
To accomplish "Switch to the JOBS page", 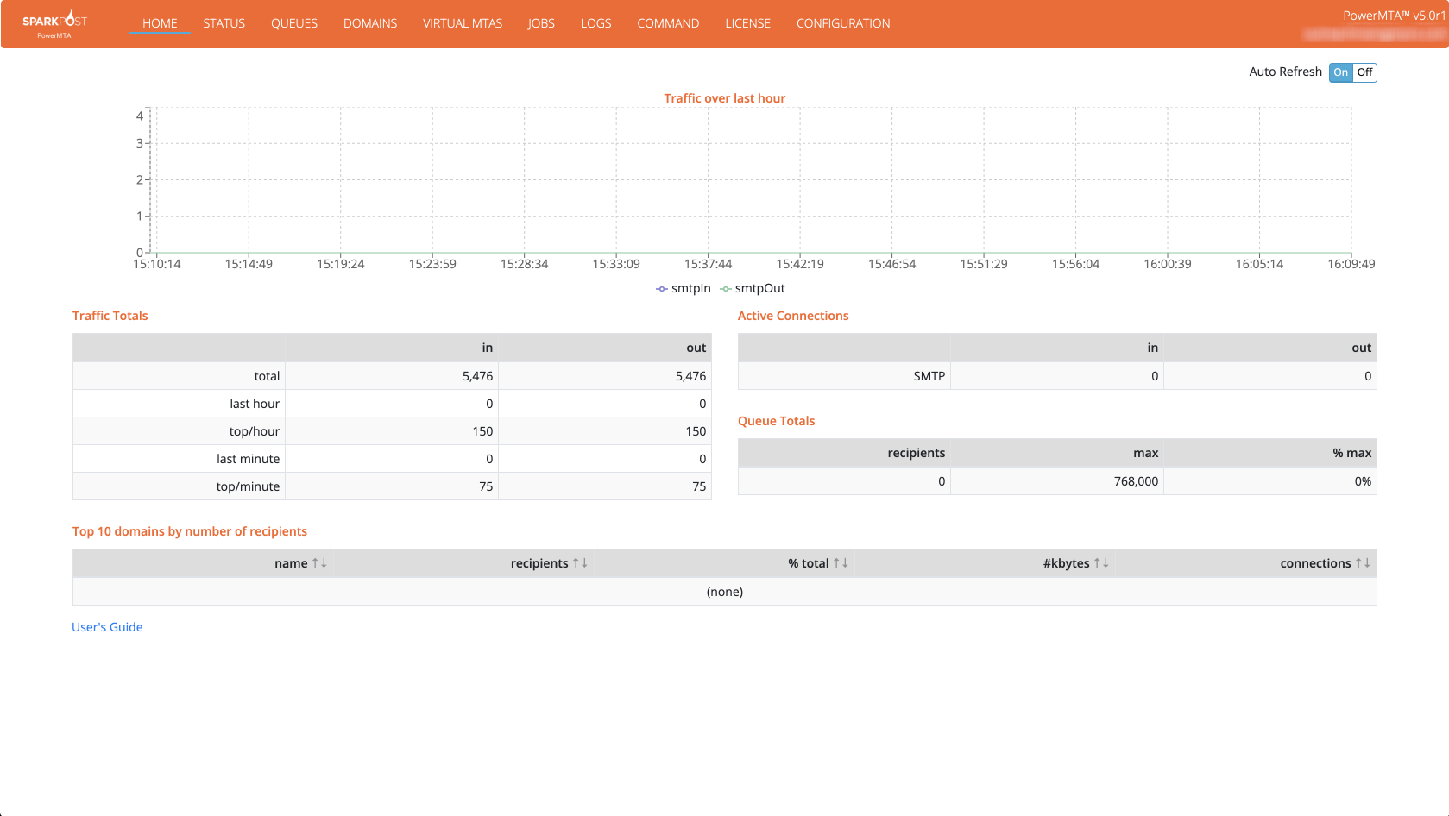I will tap(541, 23).
